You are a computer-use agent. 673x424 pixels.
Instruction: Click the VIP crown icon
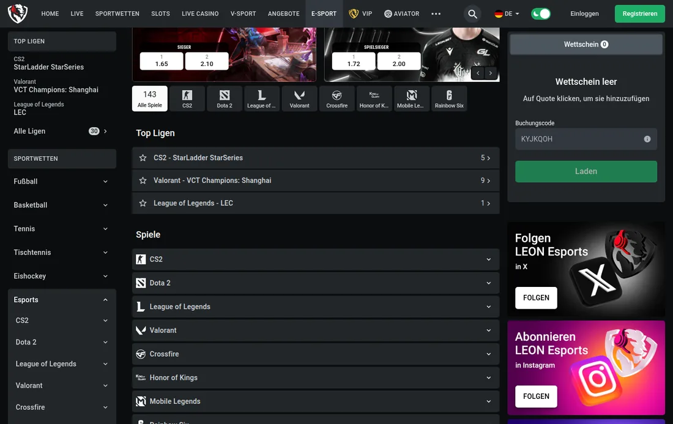tap(353, 13)
